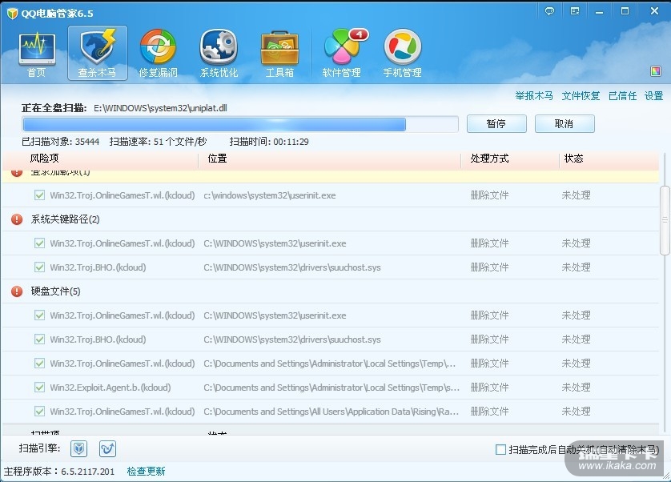671x482 pixels.
Task: Open the 已信任 trusted list link
Action: pyautogui.click(x=622, y=96)
